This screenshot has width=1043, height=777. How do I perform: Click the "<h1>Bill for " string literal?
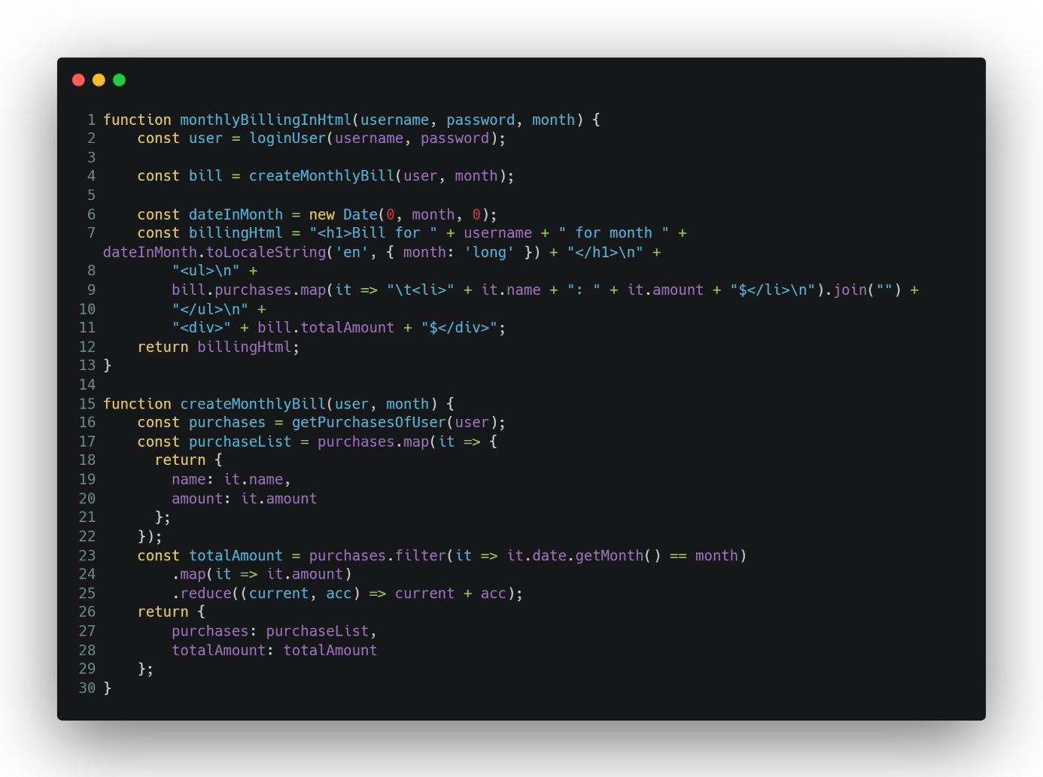tap(373, 233)
